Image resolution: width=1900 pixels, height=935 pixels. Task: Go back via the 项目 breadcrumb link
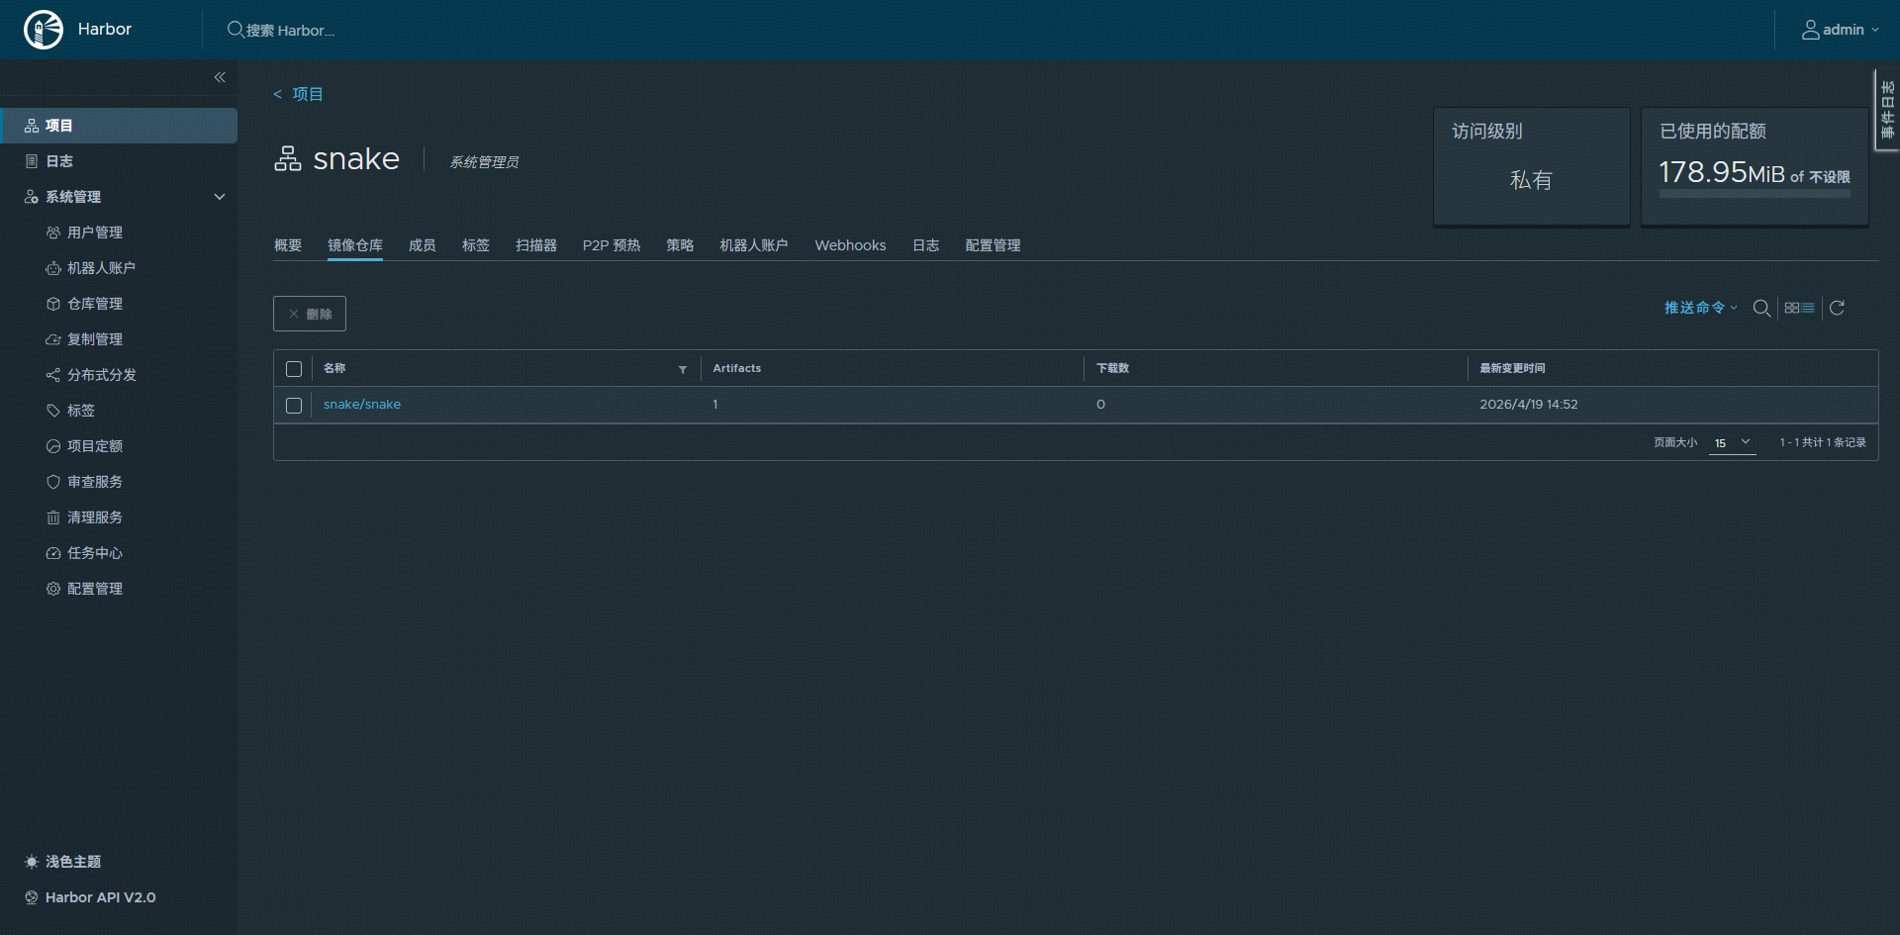pyautogui.click(x=307, y=94)
